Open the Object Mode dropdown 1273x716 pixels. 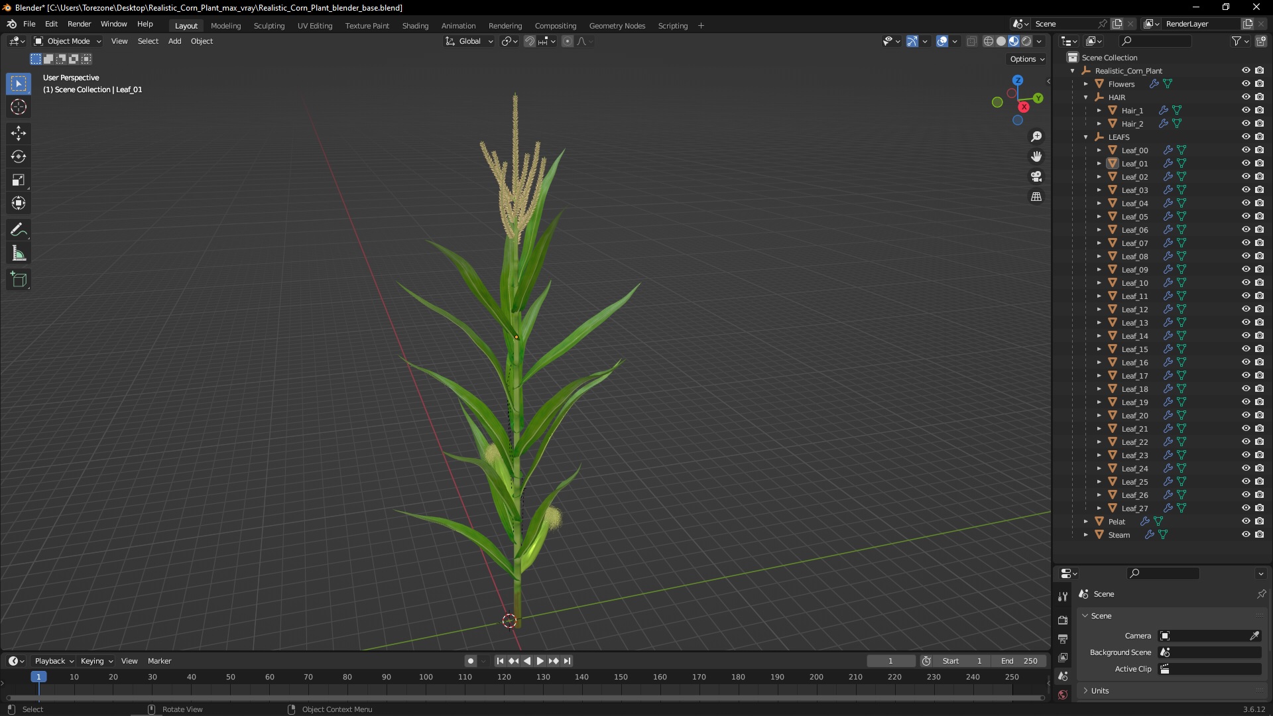[68, 41]
